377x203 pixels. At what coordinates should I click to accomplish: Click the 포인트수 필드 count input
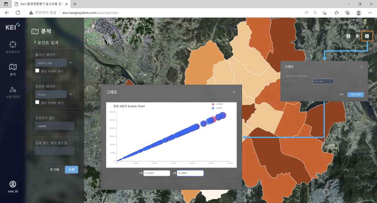coord(55,126)
